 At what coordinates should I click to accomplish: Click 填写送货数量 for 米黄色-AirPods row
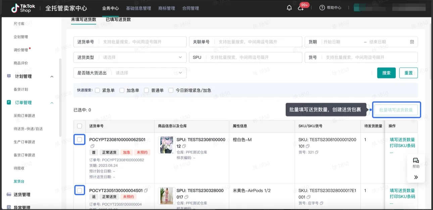click(x=402, y=191)
